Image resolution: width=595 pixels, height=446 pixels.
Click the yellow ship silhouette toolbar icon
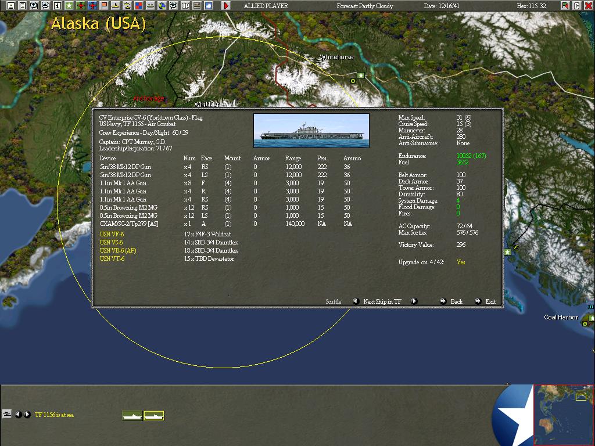click(114, 6)
